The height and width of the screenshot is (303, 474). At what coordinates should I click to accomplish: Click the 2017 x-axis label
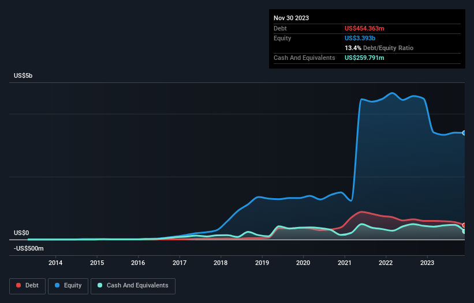pyautogui.click(x=179, y=263)
